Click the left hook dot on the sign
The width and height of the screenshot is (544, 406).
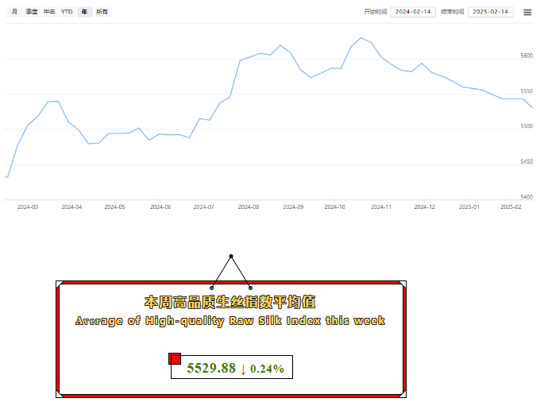point(212,287)
